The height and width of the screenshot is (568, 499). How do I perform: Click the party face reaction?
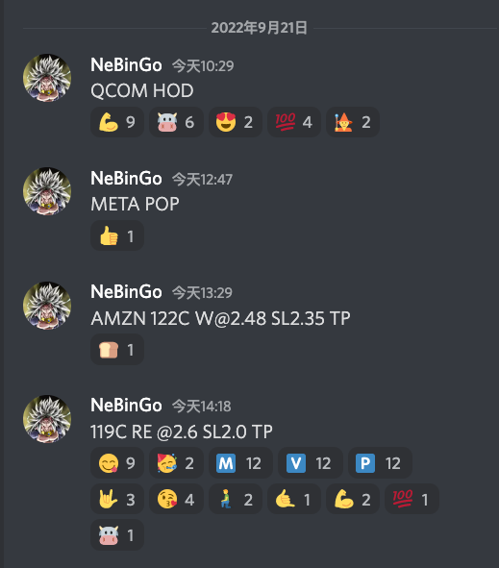pyautogui.click(x=176, y=463)
